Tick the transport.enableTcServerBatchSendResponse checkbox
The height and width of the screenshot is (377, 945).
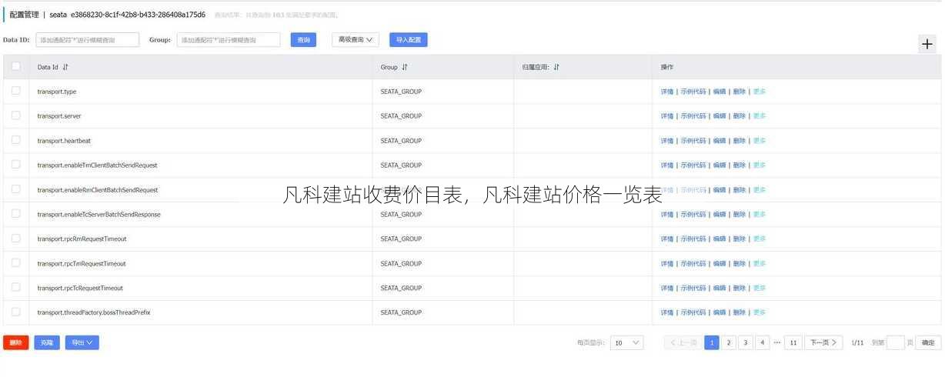[15, 214]
